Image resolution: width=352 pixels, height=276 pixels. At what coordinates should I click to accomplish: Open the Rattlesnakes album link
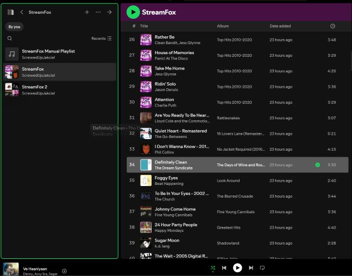tap(229, 118)
